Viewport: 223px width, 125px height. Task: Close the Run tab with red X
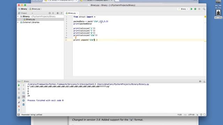[19, 106]
